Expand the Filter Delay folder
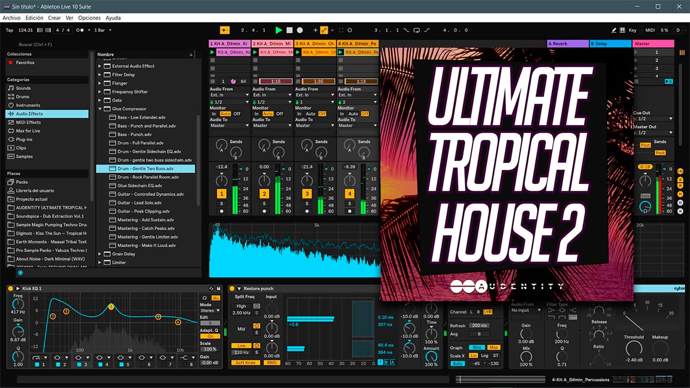The image size is (690, 388). [99, 75]
